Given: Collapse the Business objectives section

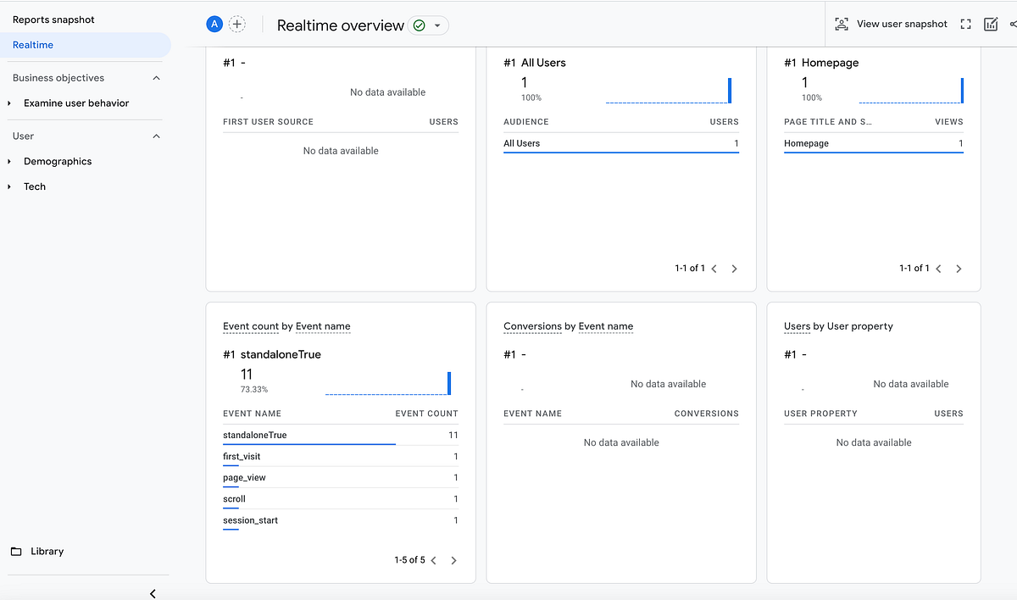Looking at the screenshot, I should (x=156, y=77).
